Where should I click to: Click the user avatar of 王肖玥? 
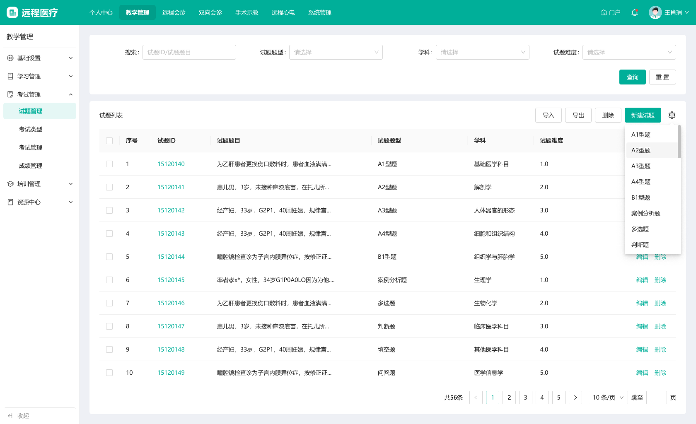tap(655, 12)
